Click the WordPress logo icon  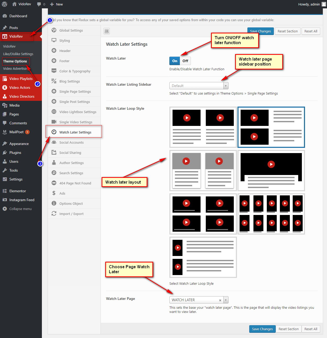coord(4,4)
